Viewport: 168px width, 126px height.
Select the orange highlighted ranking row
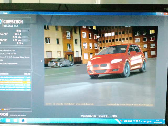click(x=15, y=82)
